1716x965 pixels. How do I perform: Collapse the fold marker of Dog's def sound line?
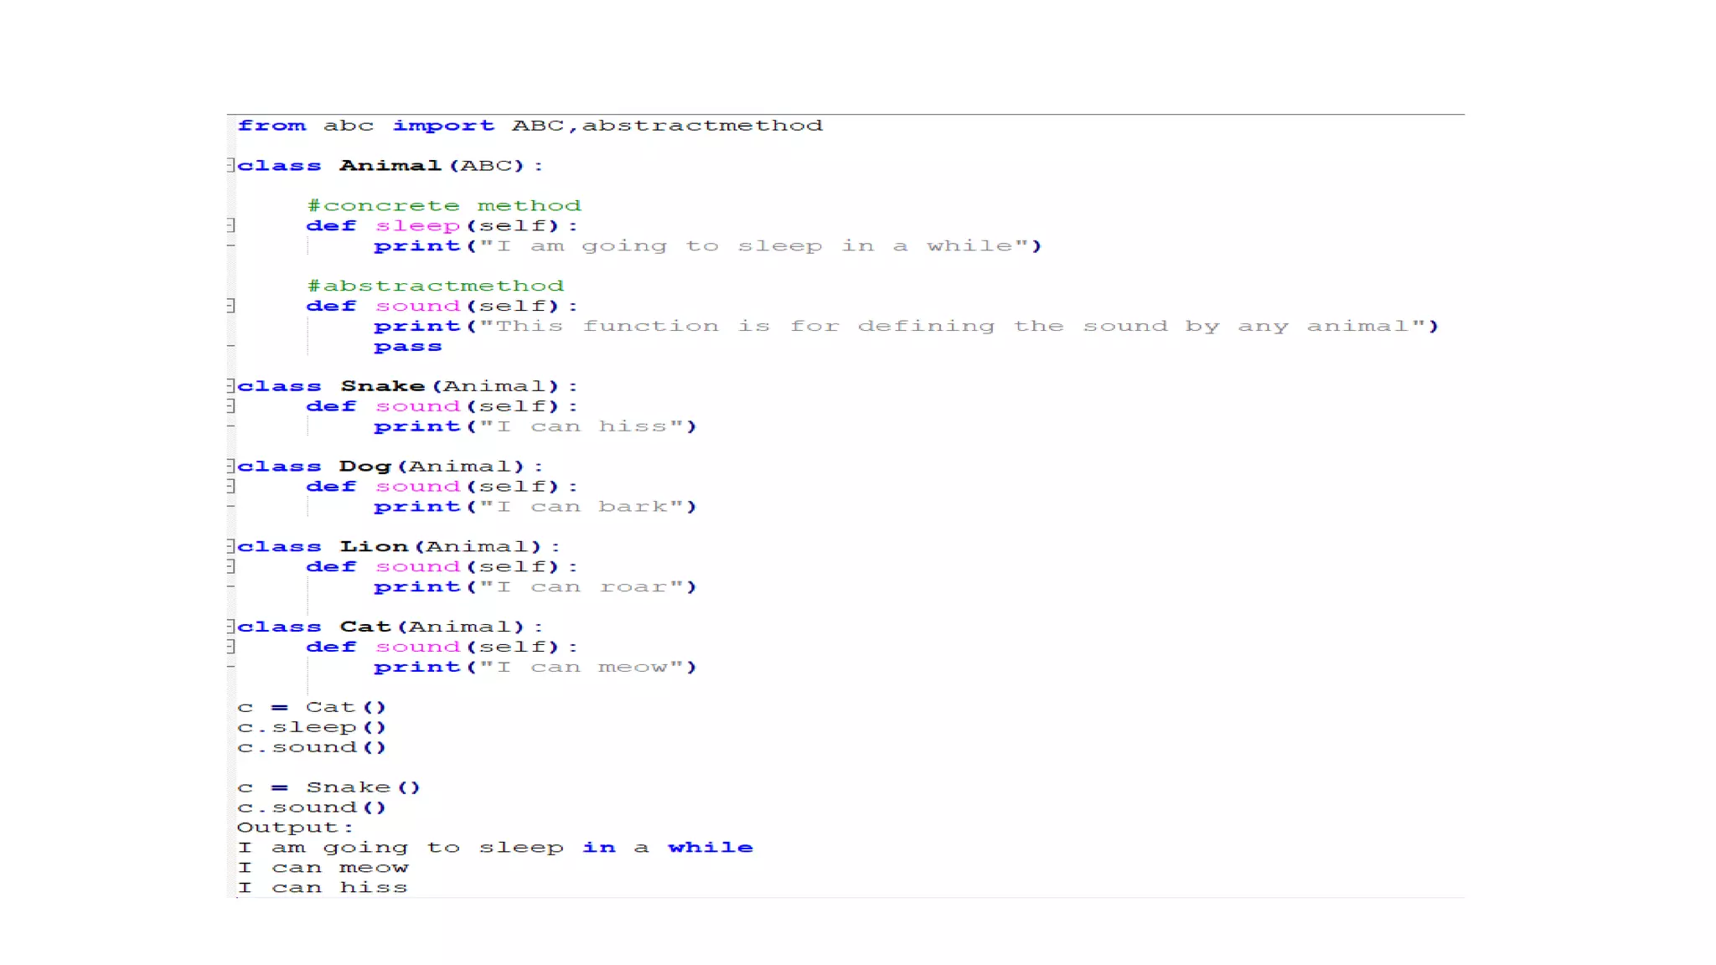click(x=230, y=486)
